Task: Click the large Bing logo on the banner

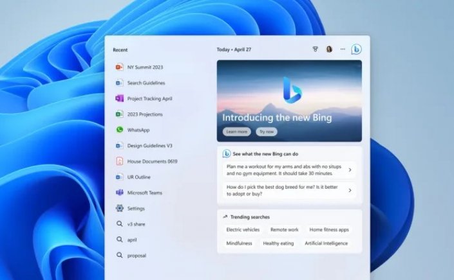Action: (x=292, y=91)
